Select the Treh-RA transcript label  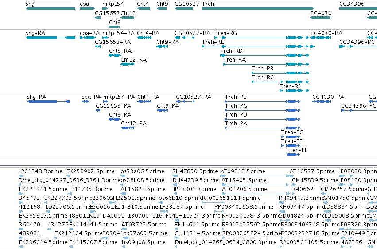[234, 60]
